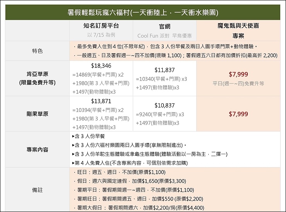Click the $10,837 price
The height and width of the screenshot is (212, 286).
(165, 105)
